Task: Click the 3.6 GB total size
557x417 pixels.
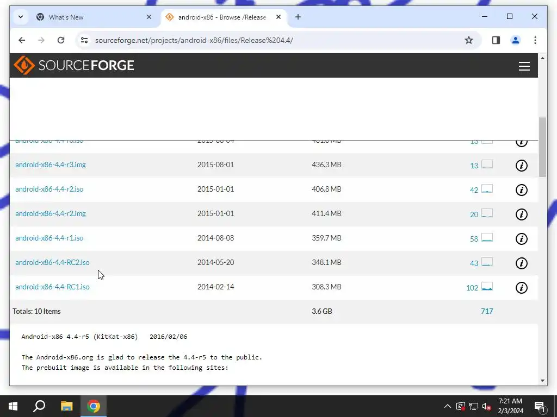Action: [x=322, y=311]
